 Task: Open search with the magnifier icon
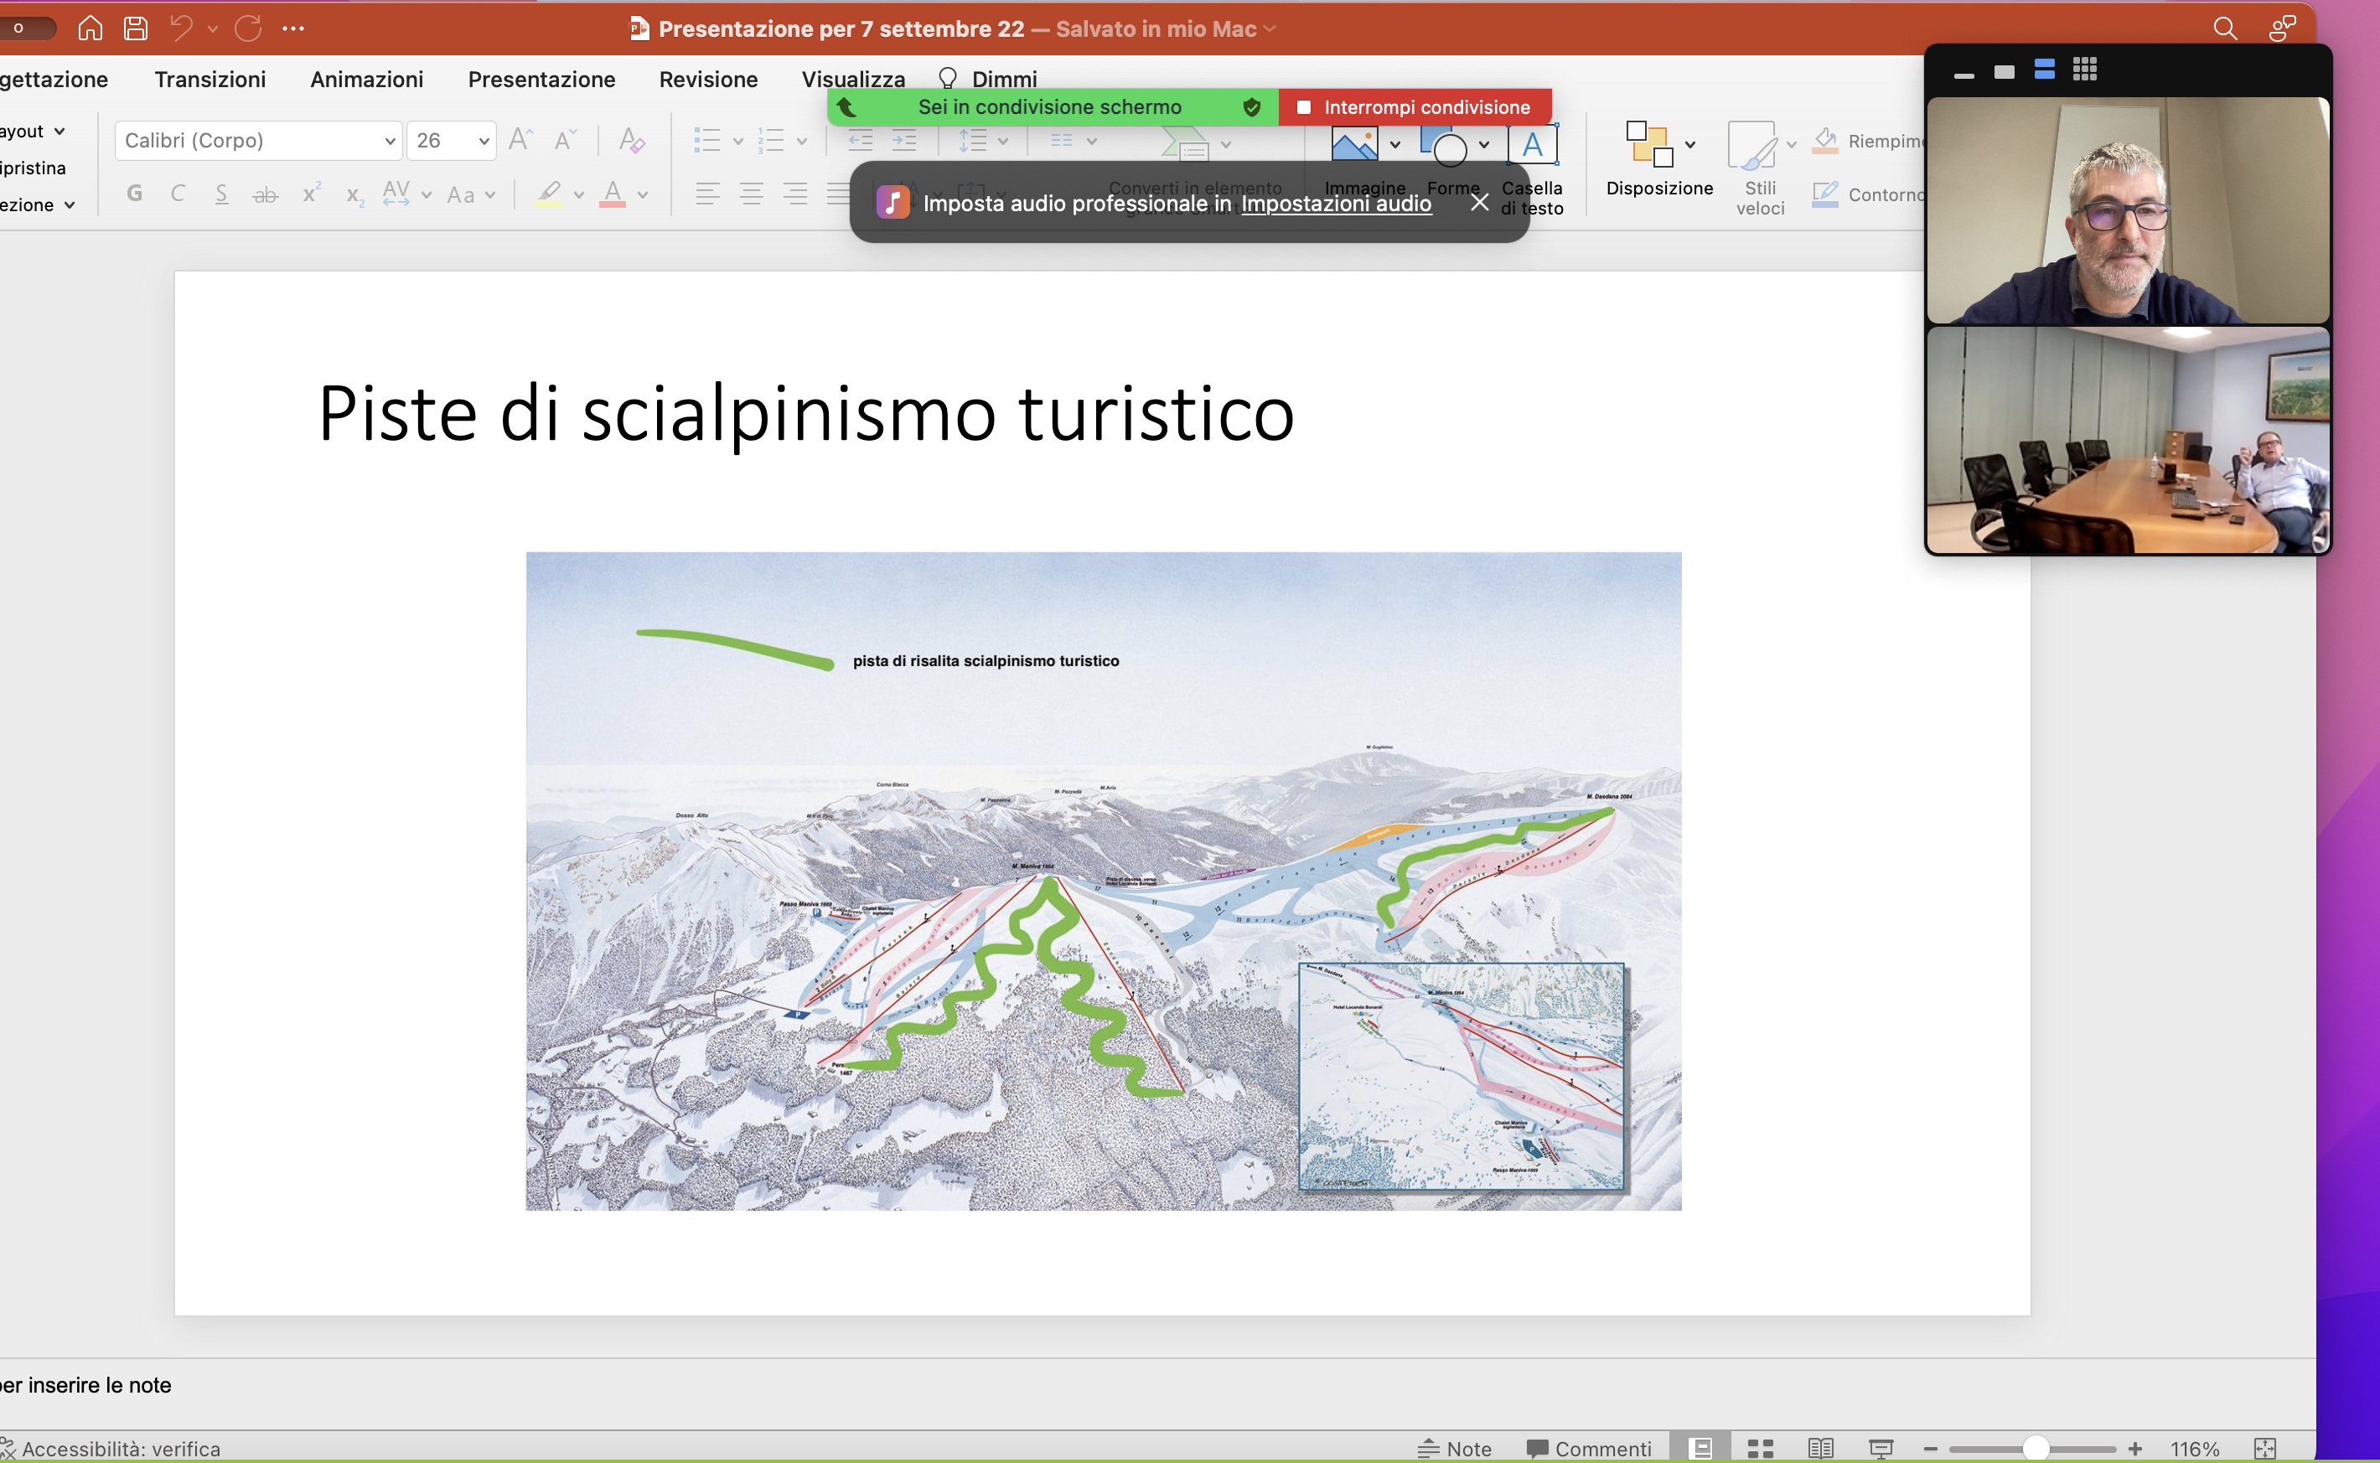[2224, 28]
